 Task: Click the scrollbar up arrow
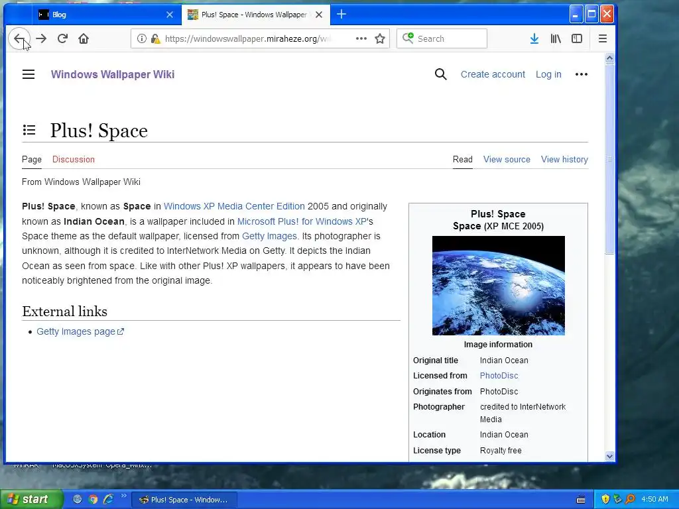click(x=610, y=58)
